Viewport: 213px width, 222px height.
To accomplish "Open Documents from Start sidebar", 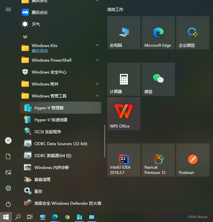I will click(x=8, y=156).
